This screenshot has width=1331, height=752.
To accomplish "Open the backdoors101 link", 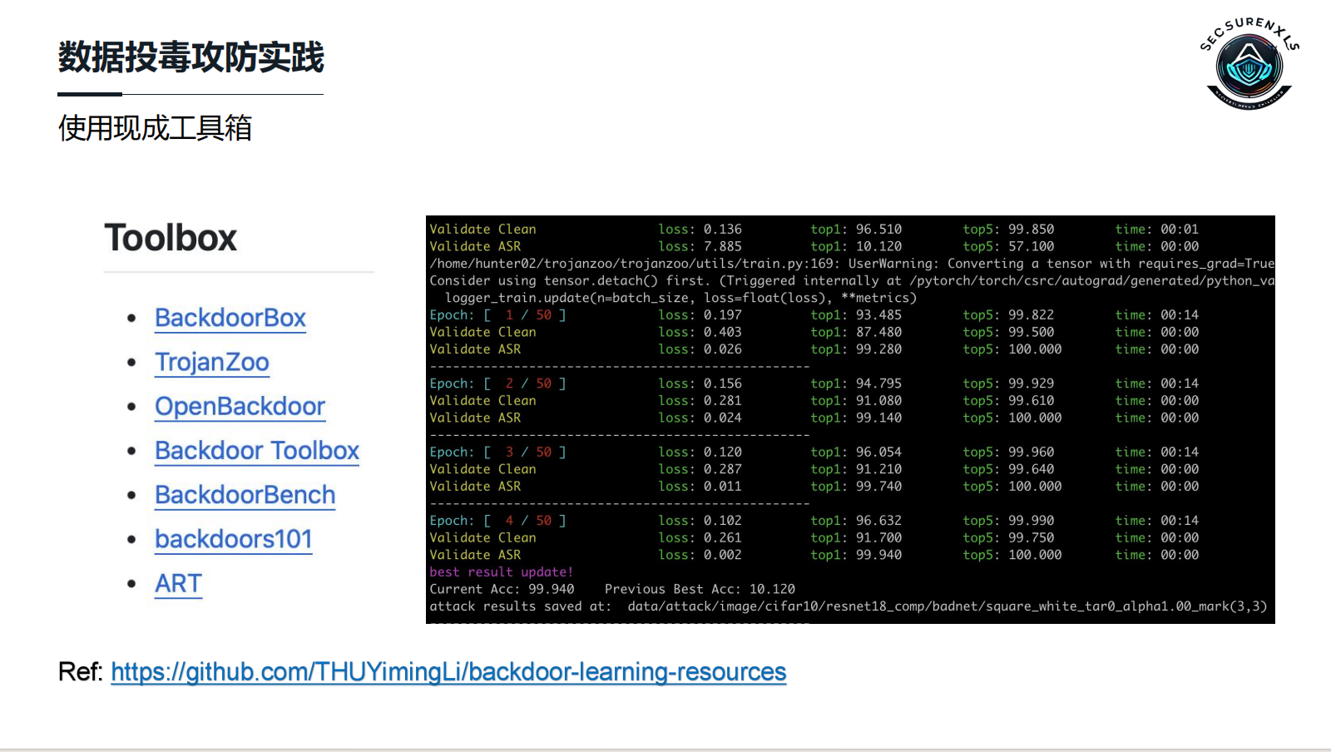I will 234,539.
